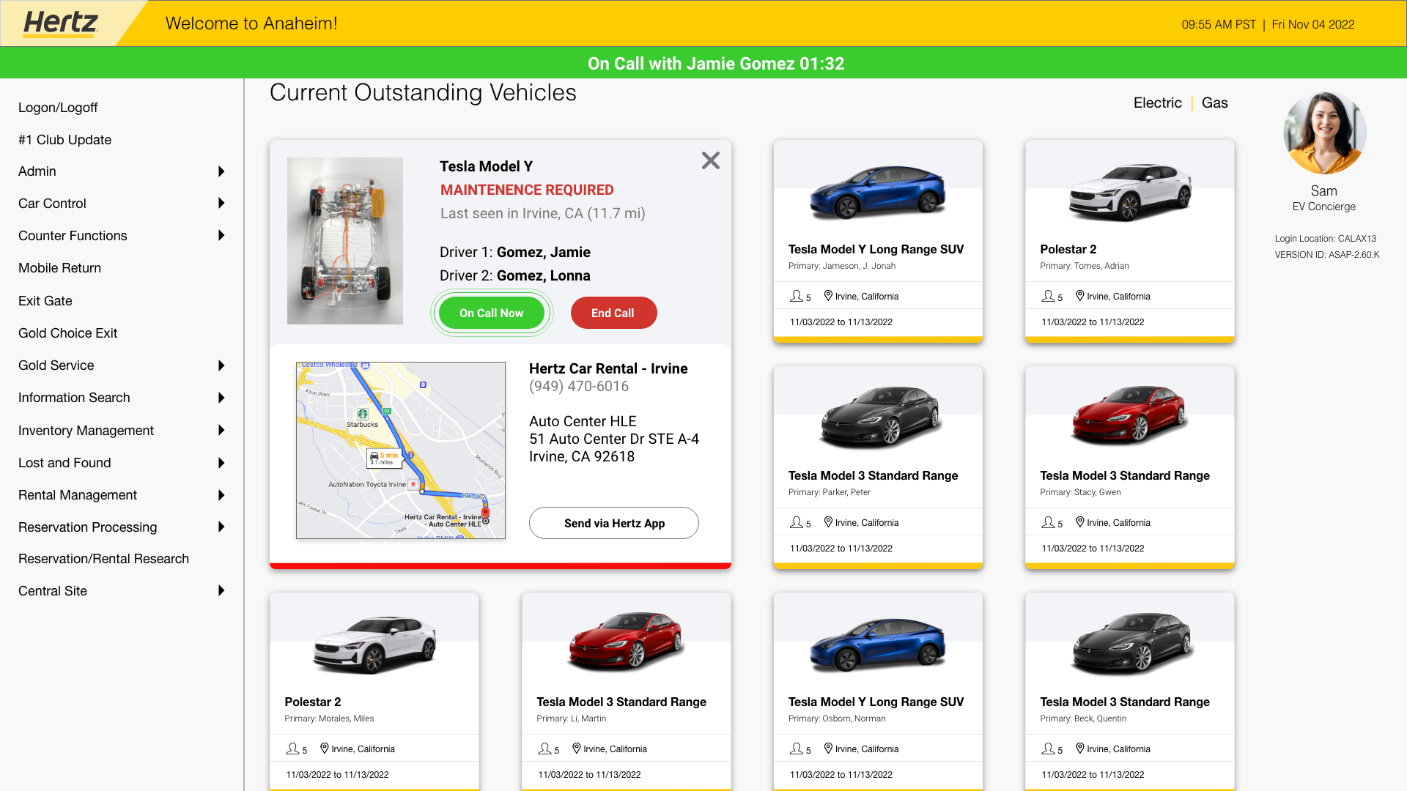
Task: Click location pin on Stacy, Gwen card
Action: point(1080,522)
